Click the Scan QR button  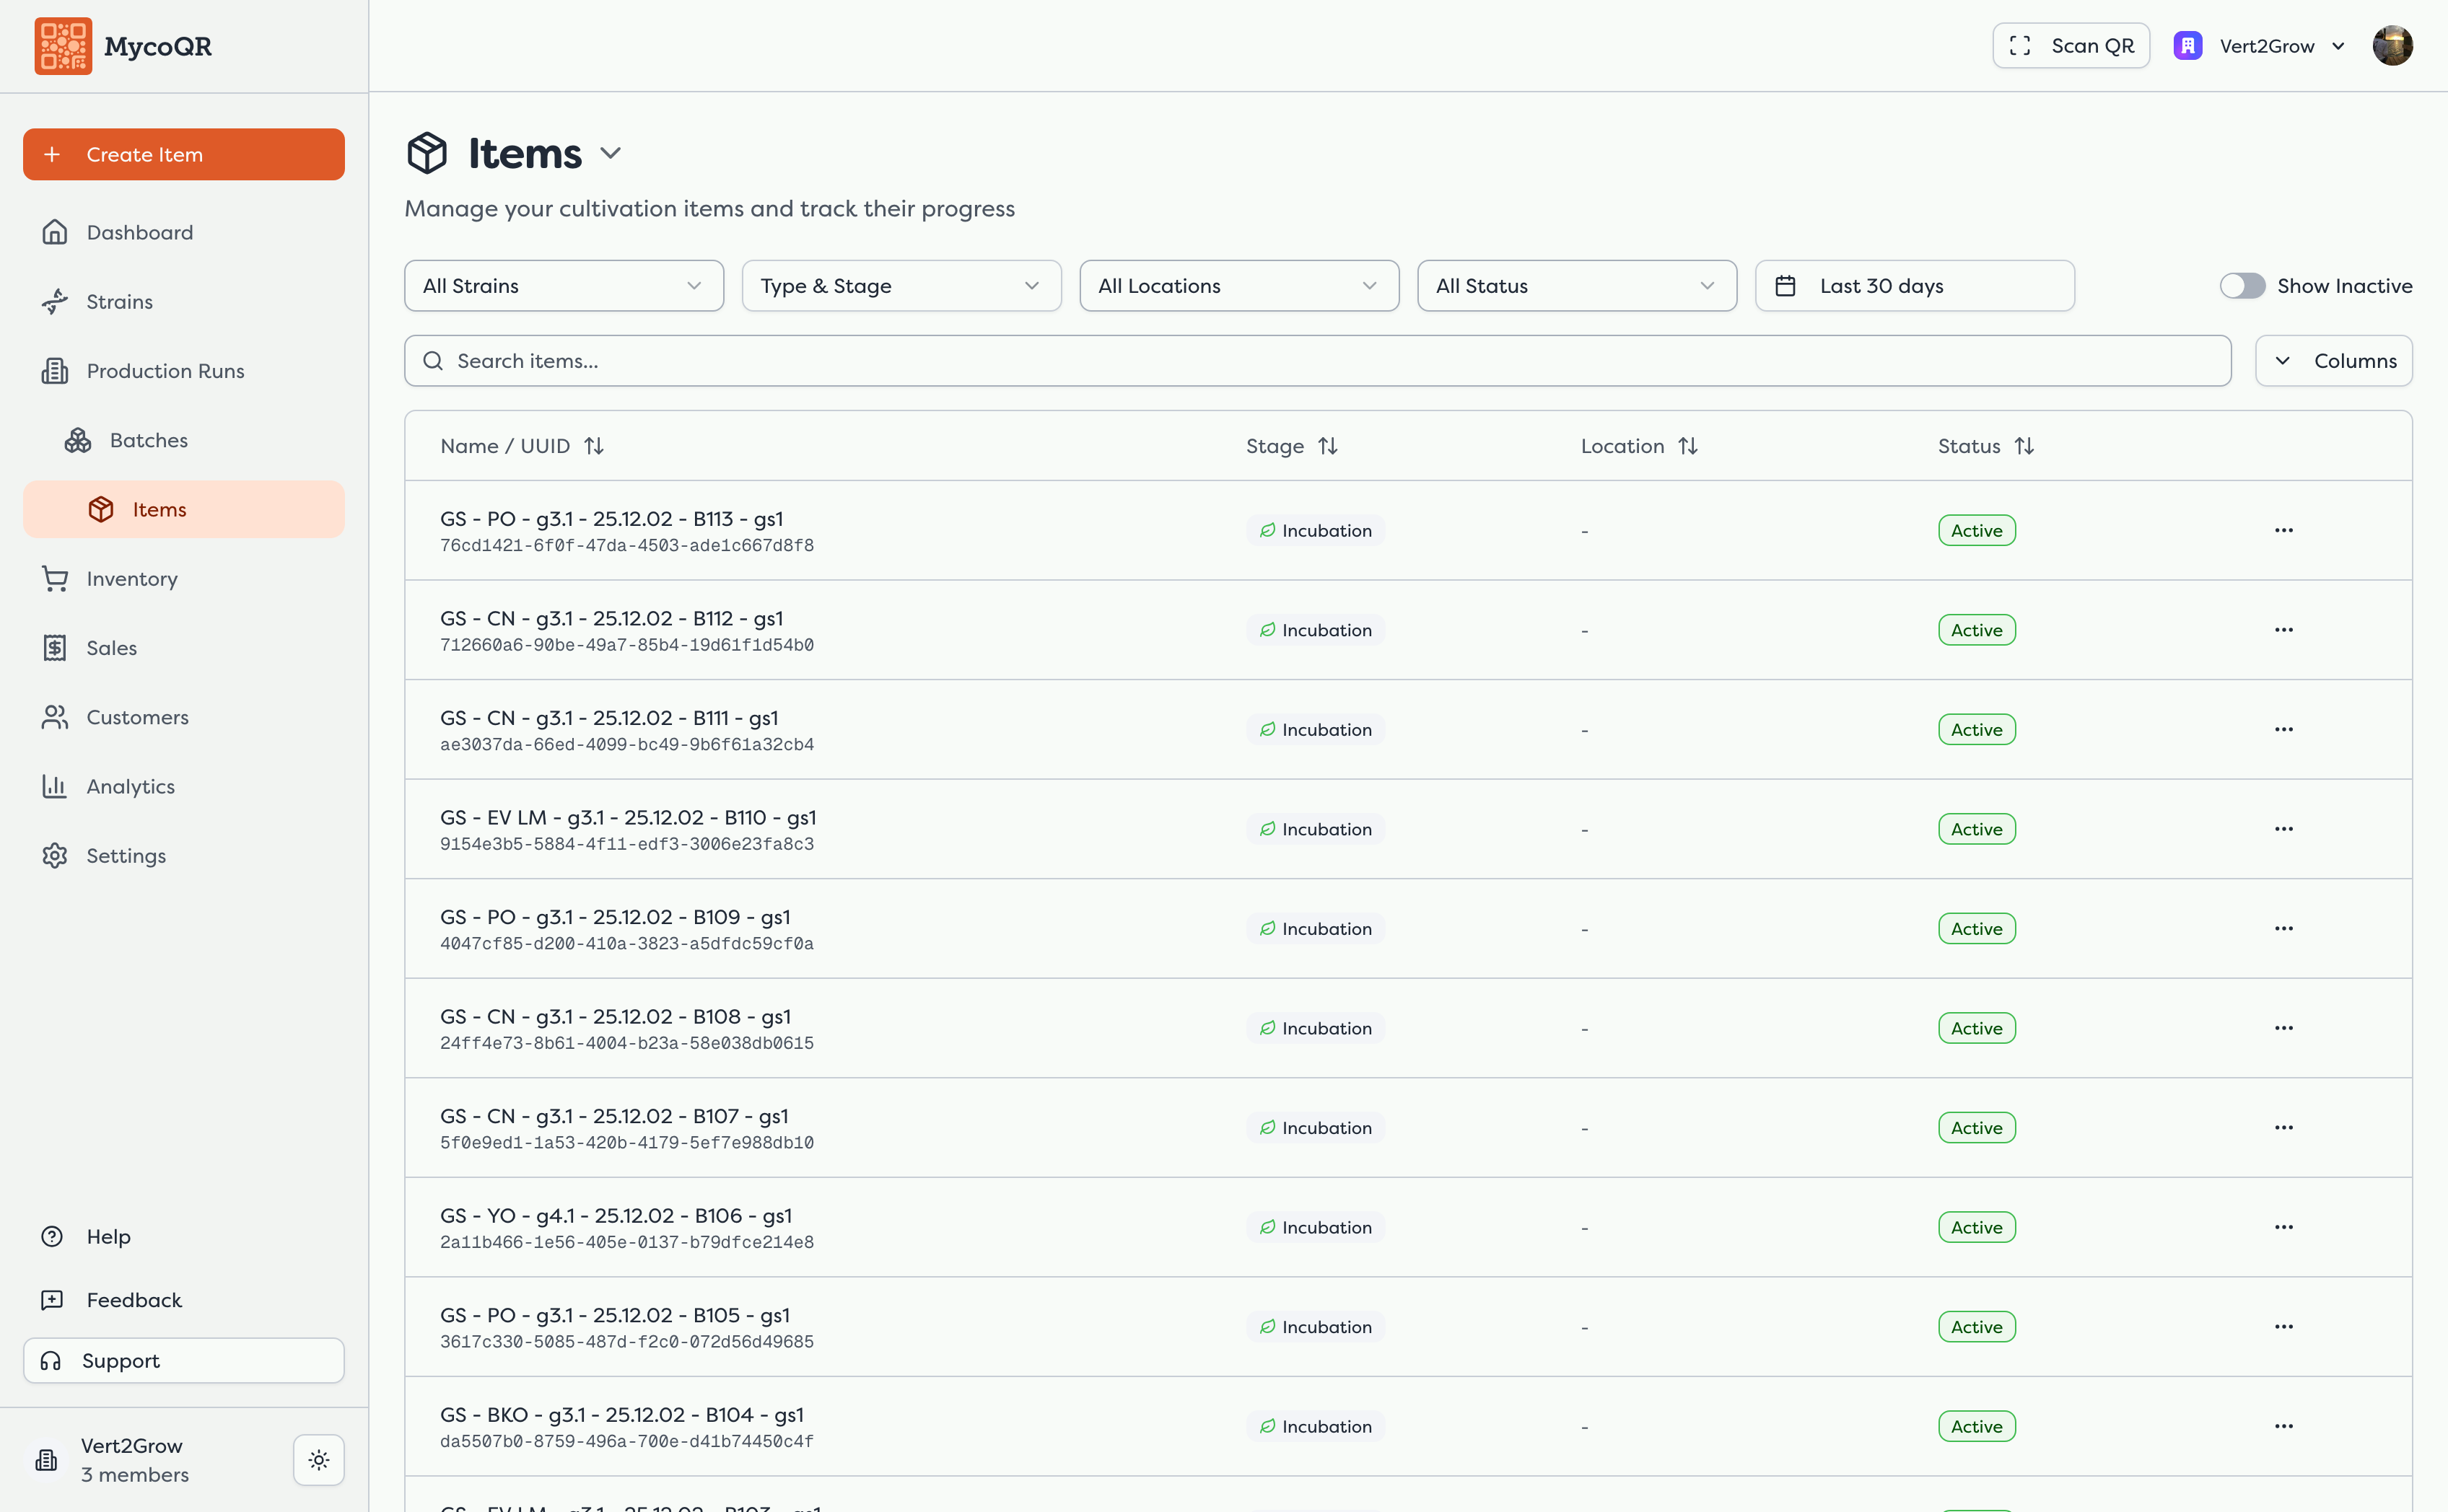[2071, 46]
